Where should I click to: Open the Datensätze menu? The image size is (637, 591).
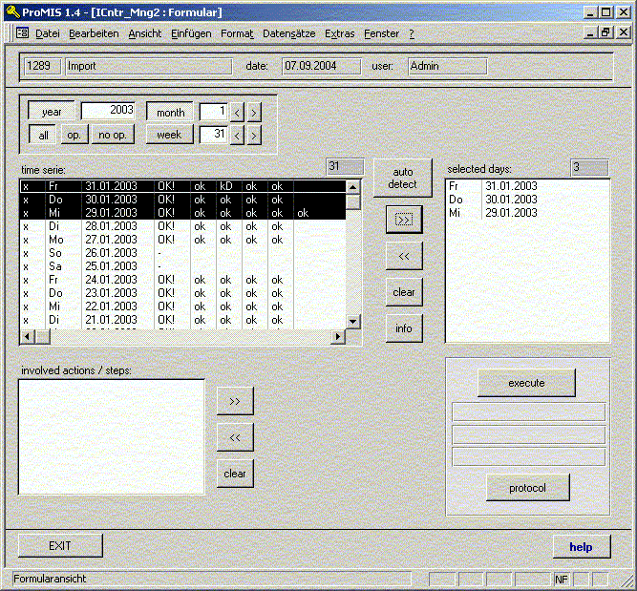pos(289,33)
